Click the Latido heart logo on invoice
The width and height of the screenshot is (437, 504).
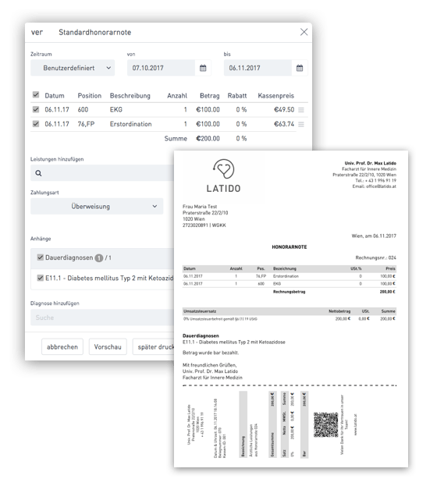(223, 169)
